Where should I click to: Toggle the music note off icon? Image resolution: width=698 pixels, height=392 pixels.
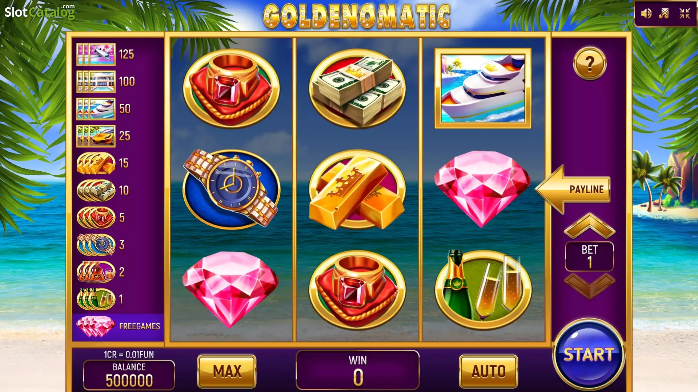(x=664, y=14)
